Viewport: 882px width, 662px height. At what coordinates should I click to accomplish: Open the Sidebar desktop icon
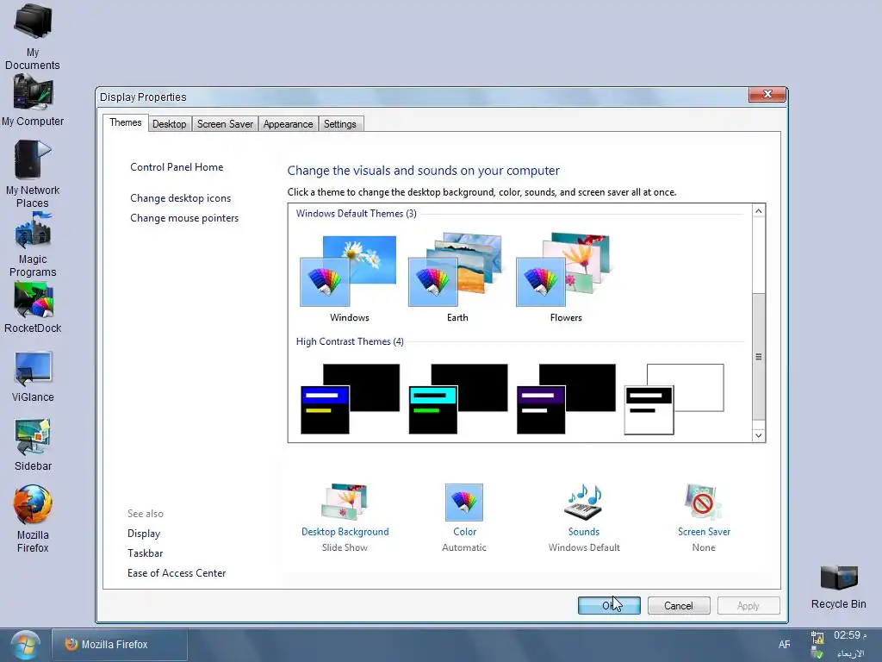pos(33,446)
